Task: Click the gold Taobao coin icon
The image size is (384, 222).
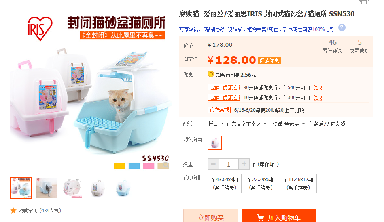Action: pos(210,74)
